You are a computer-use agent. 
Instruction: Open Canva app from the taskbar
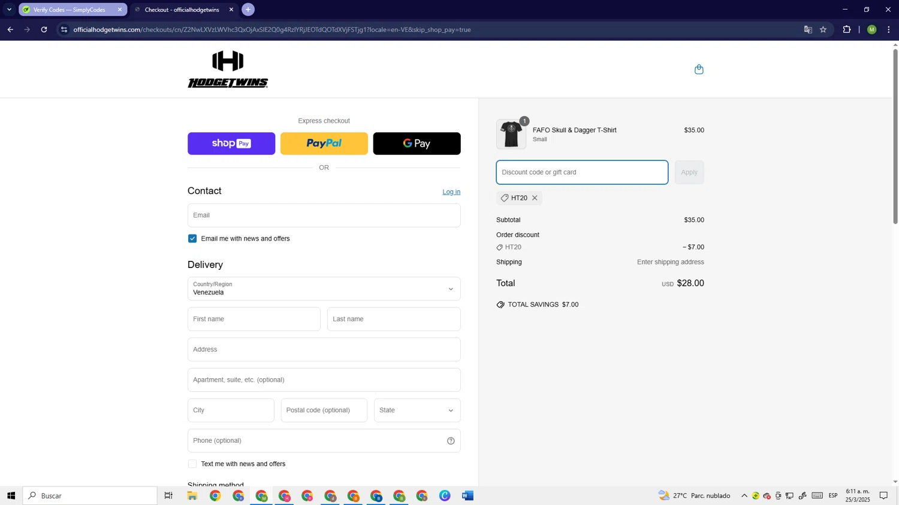445,495
